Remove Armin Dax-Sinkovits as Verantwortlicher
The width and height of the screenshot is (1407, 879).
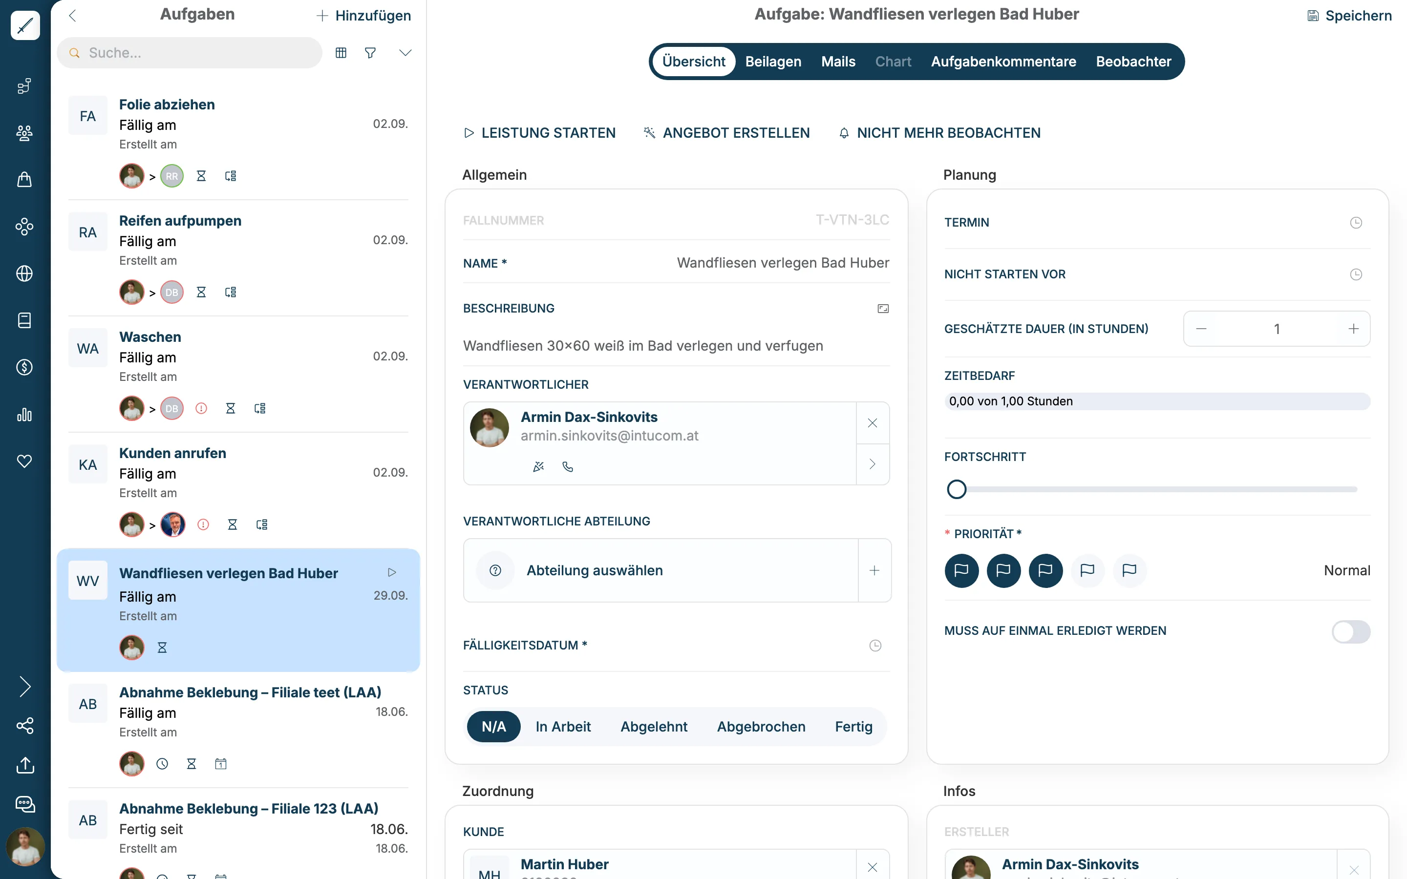(873, 423)
